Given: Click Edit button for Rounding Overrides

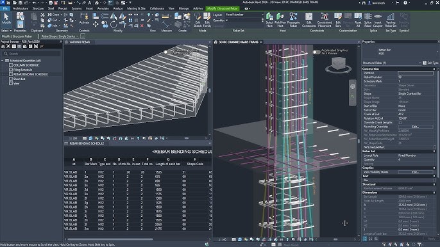Looking at the screenshot, I should coord(416,127).
